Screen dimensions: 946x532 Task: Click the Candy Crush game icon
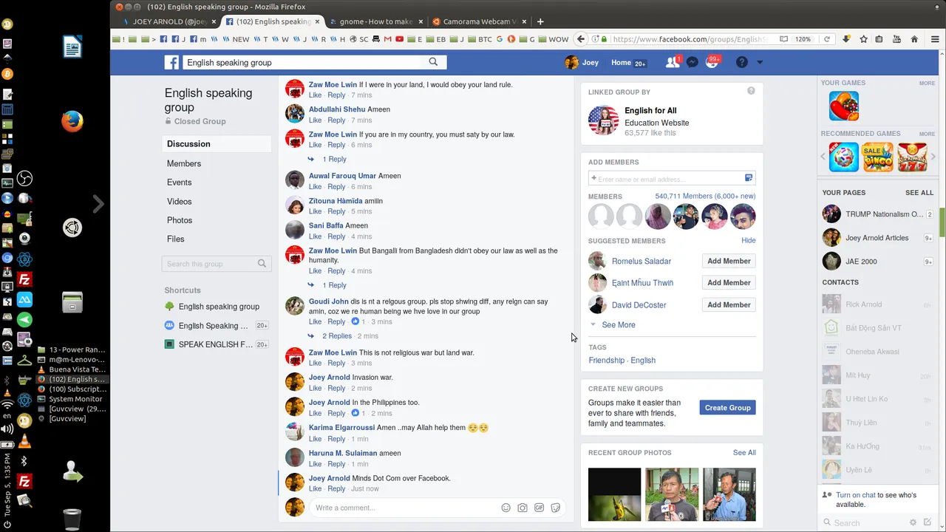click(843, 106)
